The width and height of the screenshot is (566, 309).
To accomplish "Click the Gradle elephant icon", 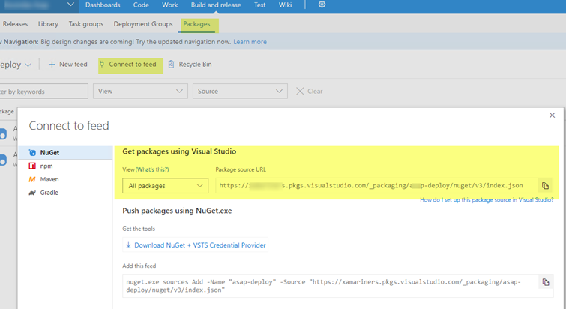I will tap(32, 193).
